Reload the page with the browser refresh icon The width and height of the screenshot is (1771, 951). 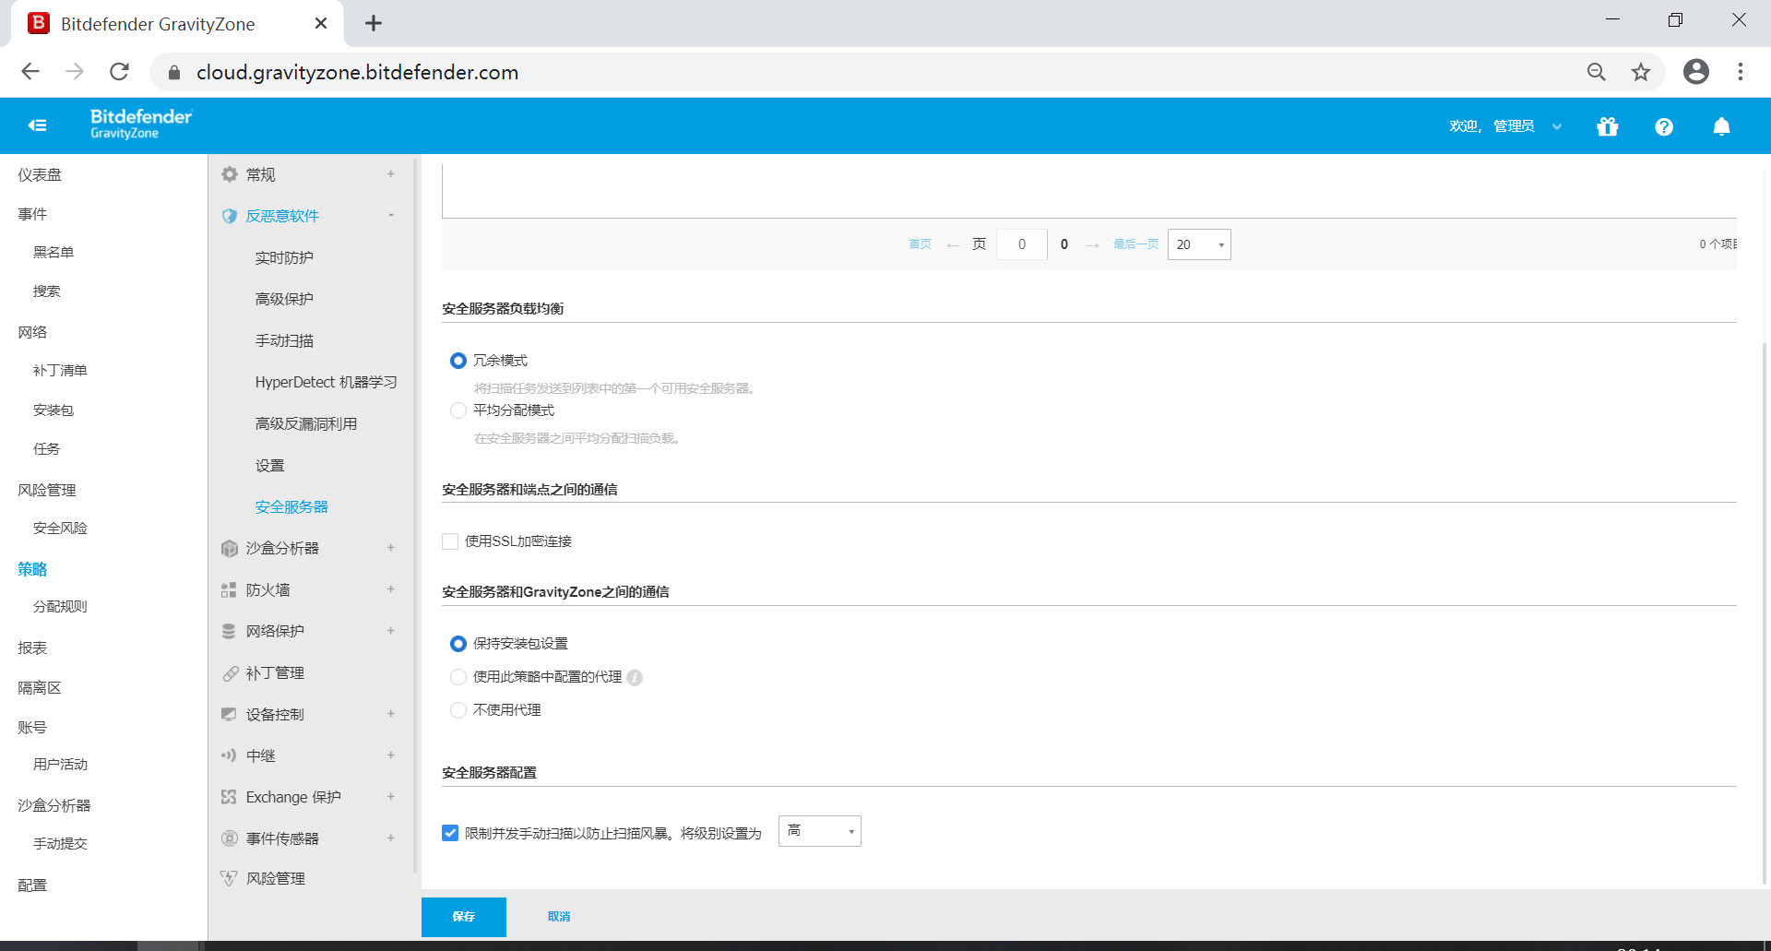pos(120,72)
